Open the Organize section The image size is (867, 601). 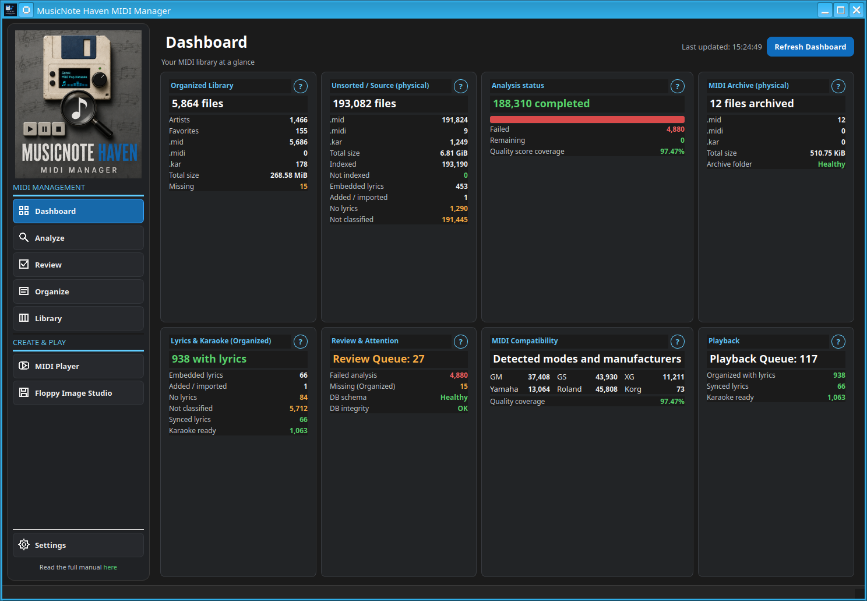pos(78,291)
